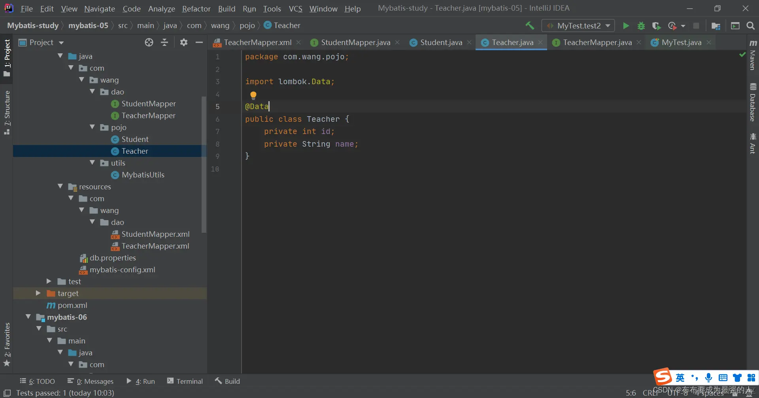
Task: Open the Build tool window
Action: (x=227, y=381)
